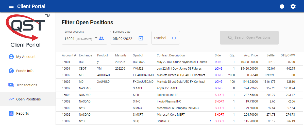304x125 pixels.
Task: Click Apple Inc. AAPL description
Action: pos(167,88)
